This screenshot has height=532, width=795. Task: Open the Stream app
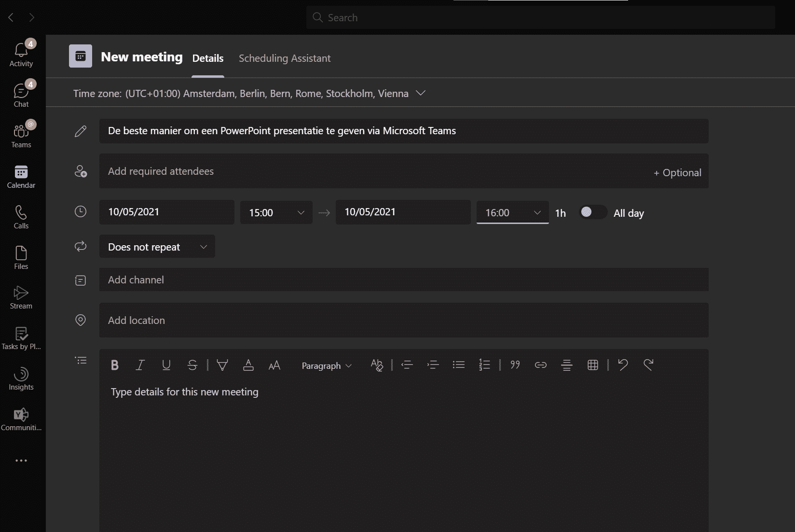21,297
